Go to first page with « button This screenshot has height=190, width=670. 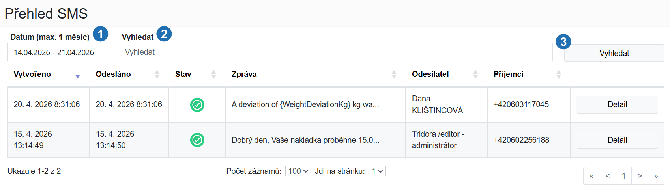[x=591, y=176]
